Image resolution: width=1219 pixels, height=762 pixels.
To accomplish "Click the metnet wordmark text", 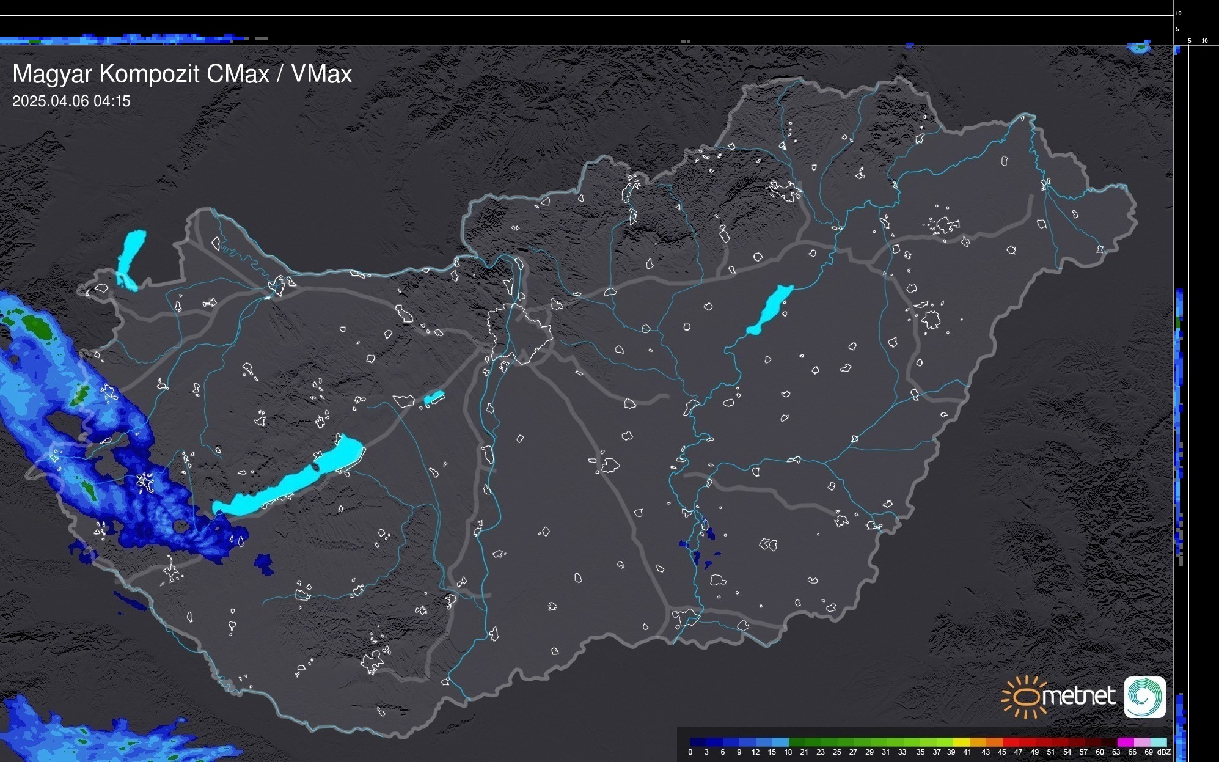I will (1078, 696).
